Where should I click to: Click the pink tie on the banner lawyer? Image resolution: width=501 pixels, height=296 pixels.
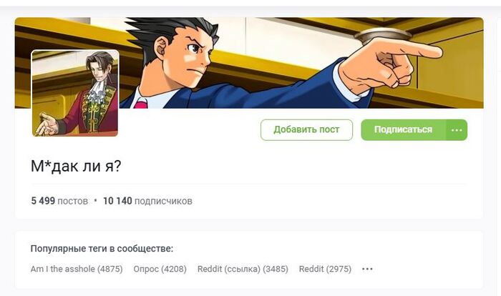140,103
